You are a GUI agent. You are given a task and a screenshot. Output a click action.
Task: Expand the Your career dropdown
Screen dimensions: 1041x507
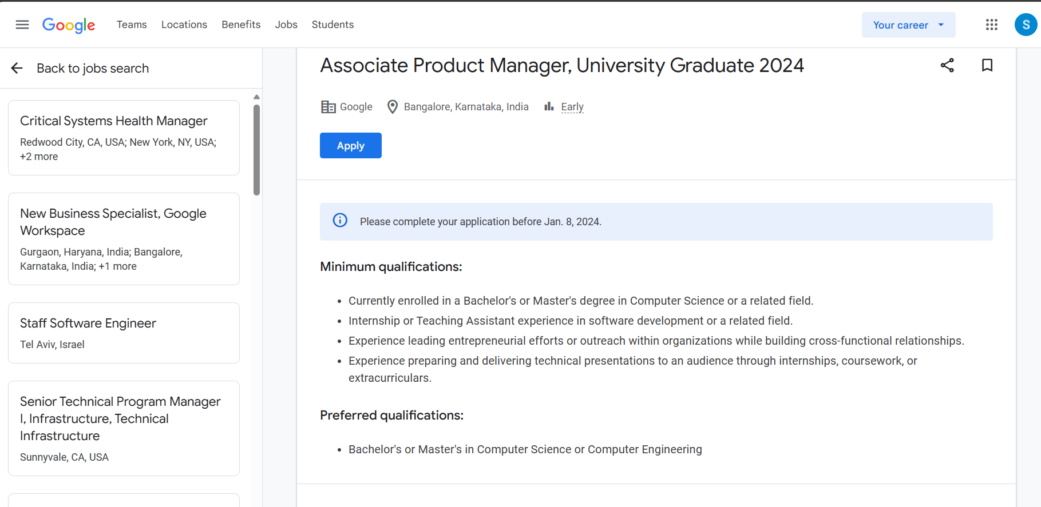(x=908, y=25)
